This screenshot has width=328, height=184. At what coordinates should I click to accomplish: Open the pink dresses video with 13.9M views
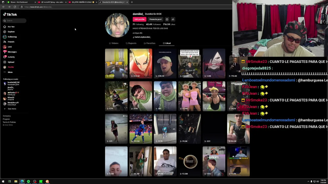point(190,96)
